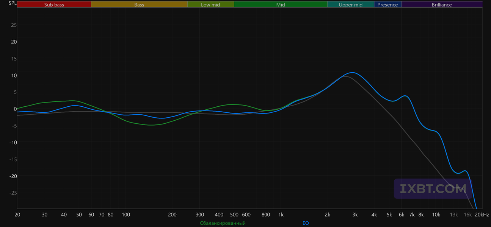Select the Sub bass frequency band
The width and height of the screenshot is (491, 227).
tap(54, 5)
